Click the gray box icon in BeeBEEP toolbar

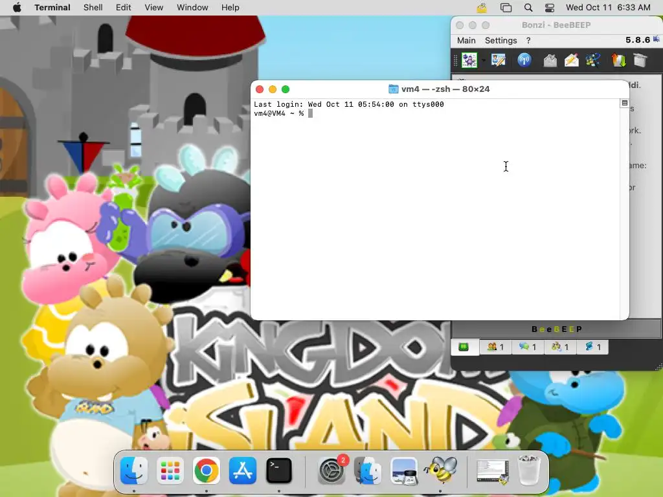[x=640, y=60]
